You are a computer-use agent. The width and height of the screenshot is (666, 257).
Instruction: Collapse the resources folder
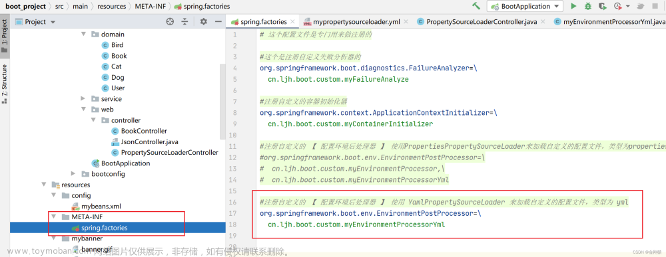(43, 185)
